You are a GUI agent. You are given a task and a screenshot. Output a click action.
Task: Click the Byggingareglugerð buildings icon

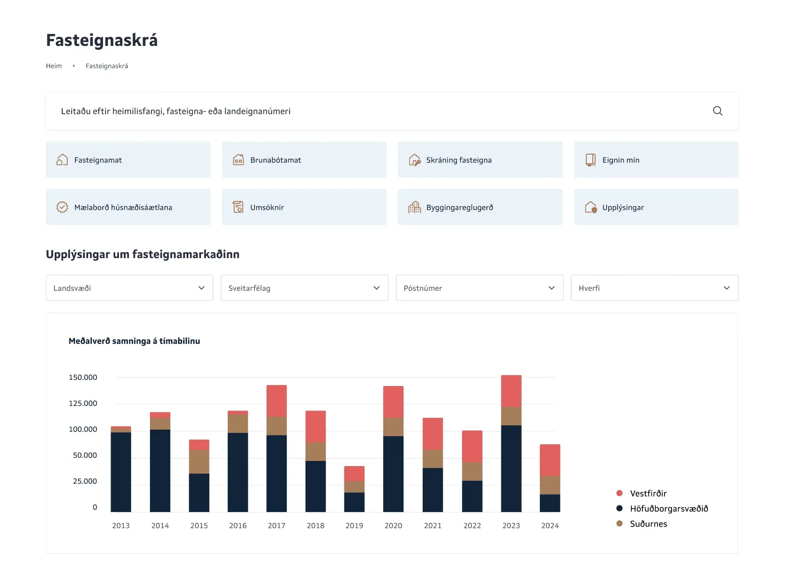(415, 207)
